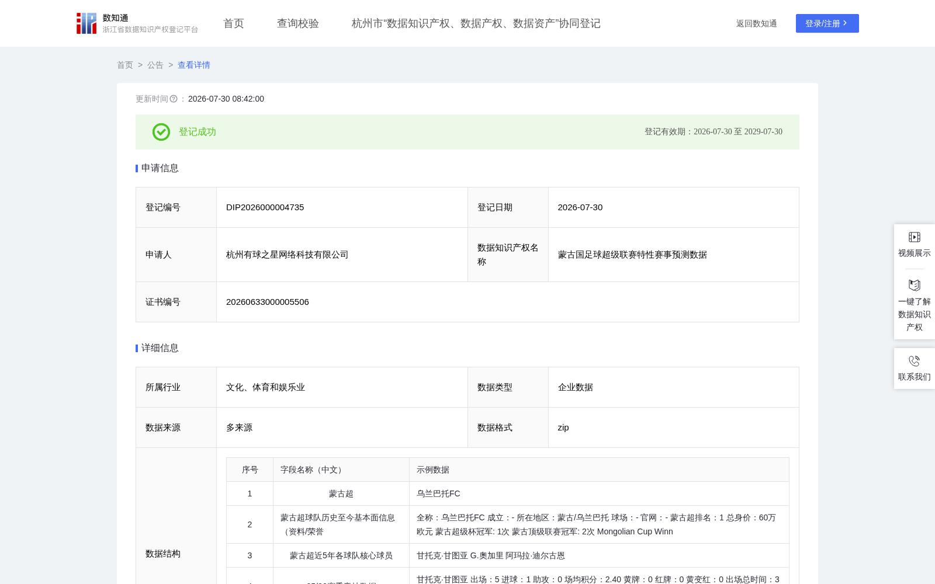Click sample 甘托克·甘图亚 G.奥加里 阿玛拉·迪尔古恩
The width and height of the screenshot is (935, 584).
point(491,555)
